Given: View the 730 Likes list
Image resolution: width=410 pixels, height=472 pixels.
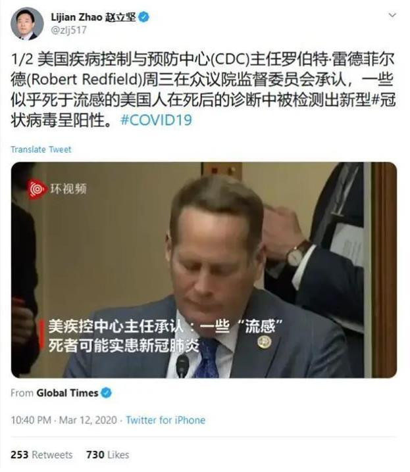Looking at the screenshot, I should [107, 454].
